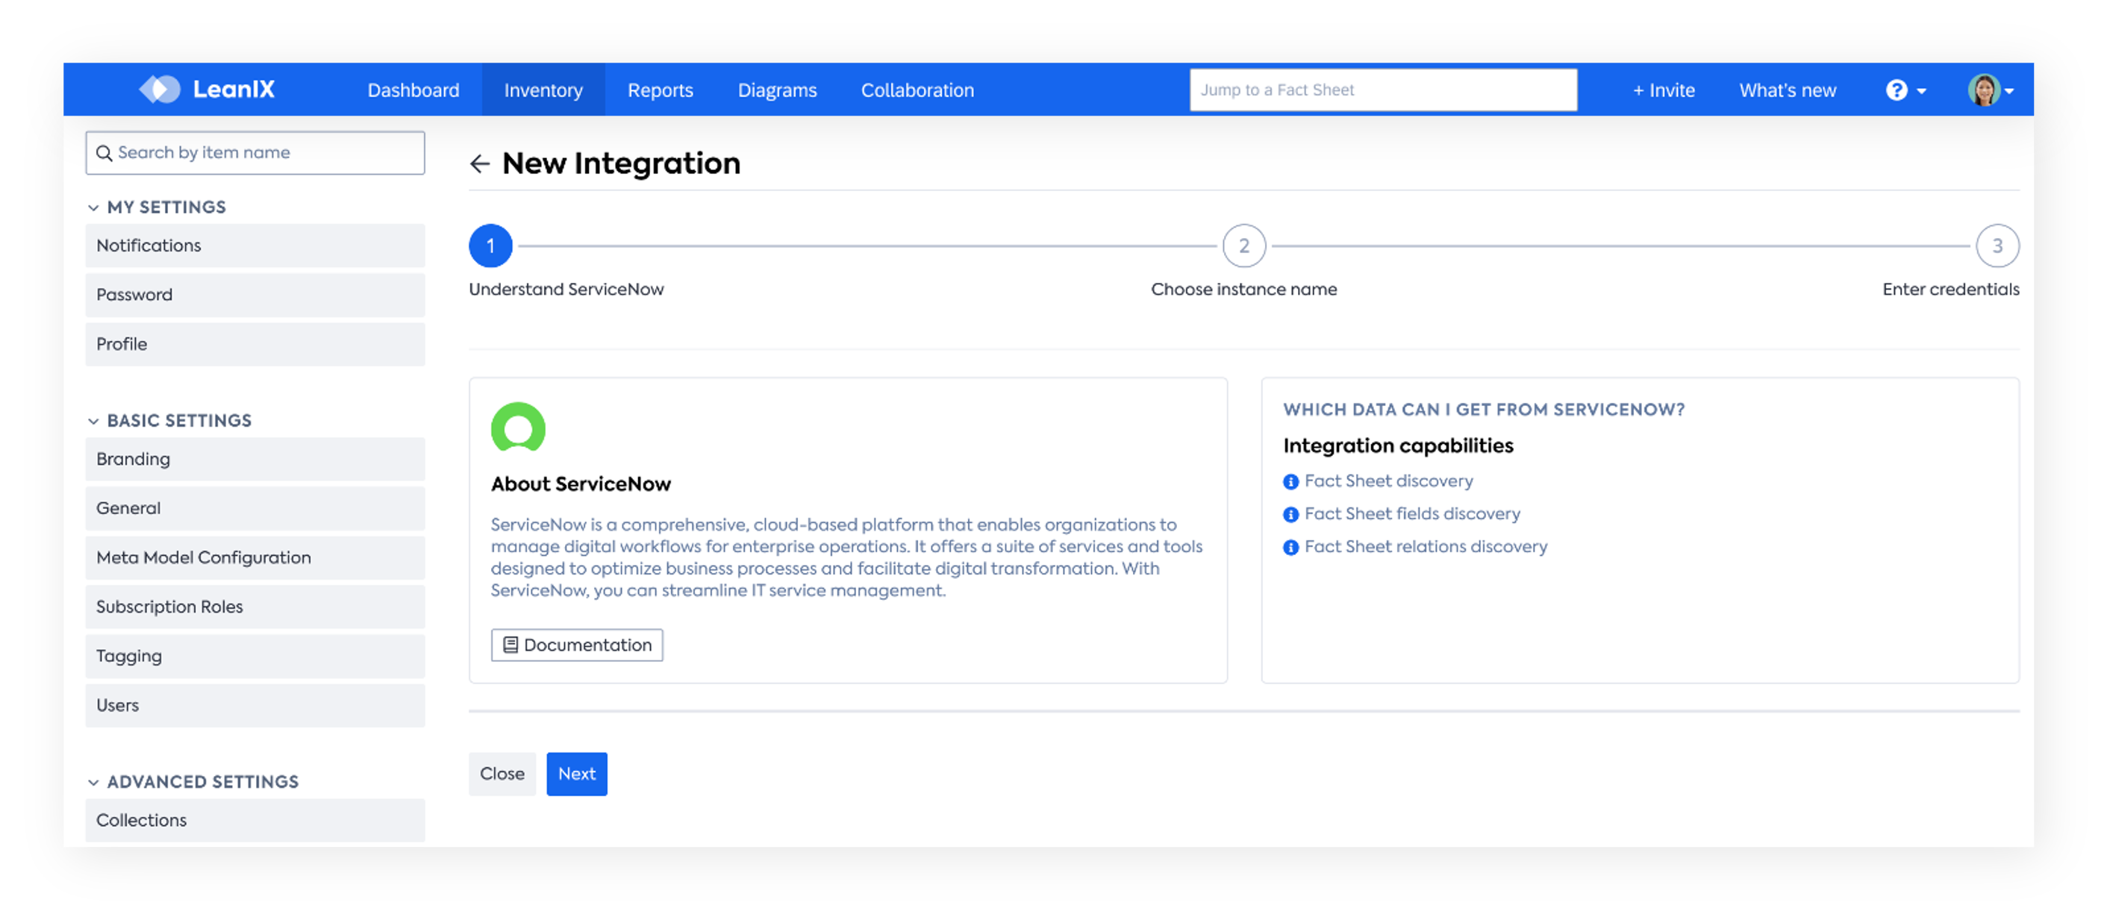Viewport: 2110px width, 923px height.
Task: Click the Jump to a Fact Sheet field
Action: [x=1384, y=90]
